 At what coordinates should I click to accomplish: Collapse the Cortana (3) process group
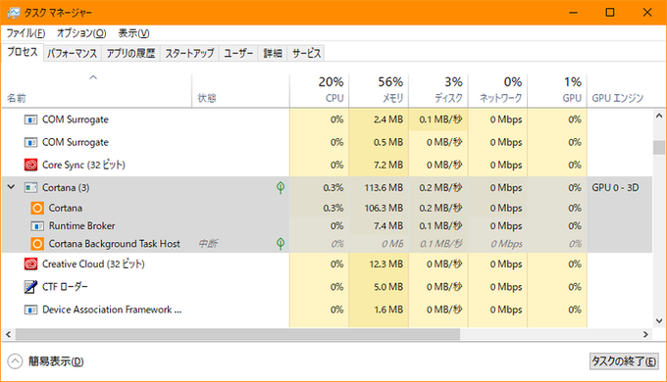pos(12,187)
